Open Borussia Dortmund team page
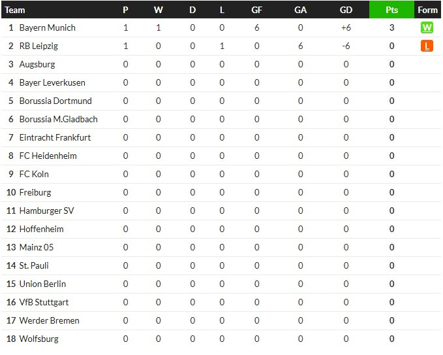 click(55, 101)
